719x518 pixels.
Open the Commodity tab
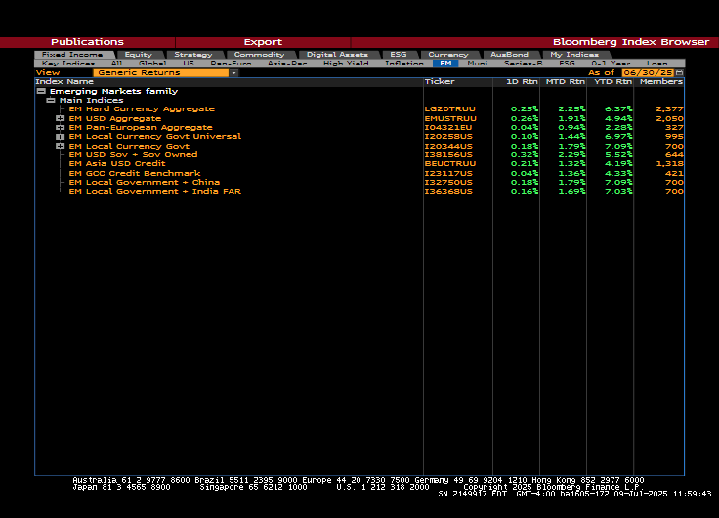click(x=259, y=55)
